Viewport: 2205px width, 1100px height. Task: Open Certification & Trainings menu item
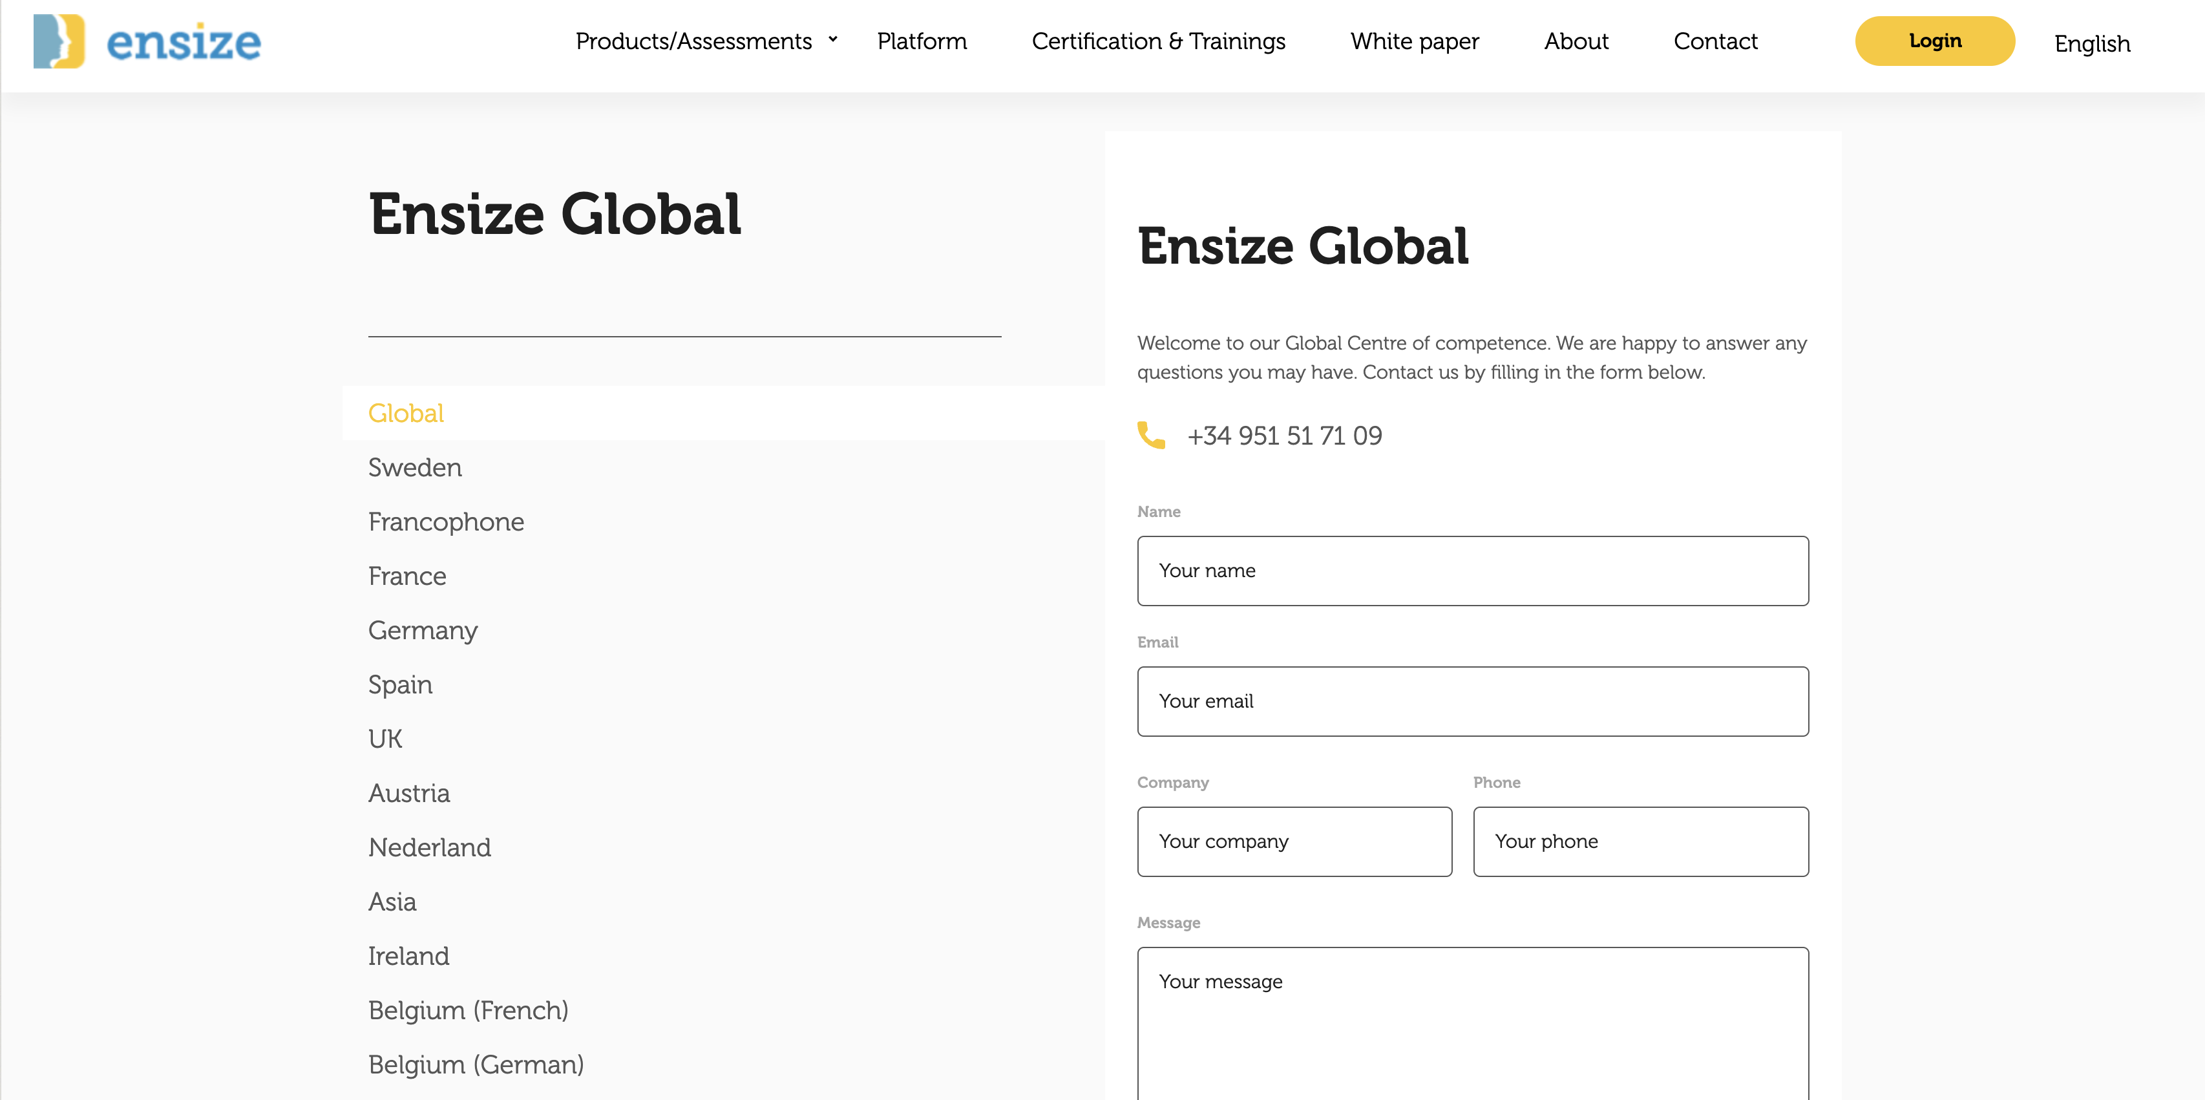1158,41
